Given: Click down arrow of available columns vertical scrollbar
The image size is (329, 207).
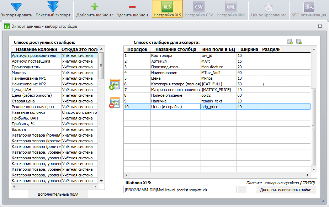Looking at the screenshot, I should click(x=101, y=181).
